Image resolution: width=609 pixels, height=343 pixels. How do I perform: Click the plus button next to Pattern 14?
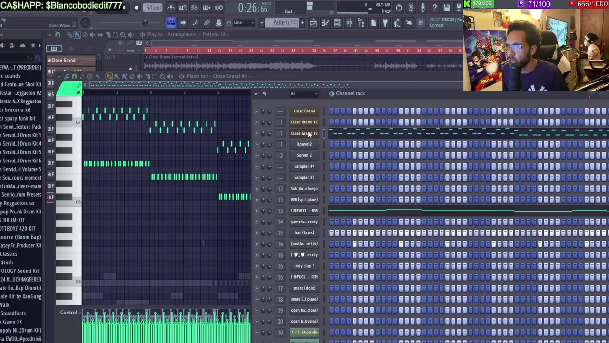pyautogui.click(x=302, y=22)
